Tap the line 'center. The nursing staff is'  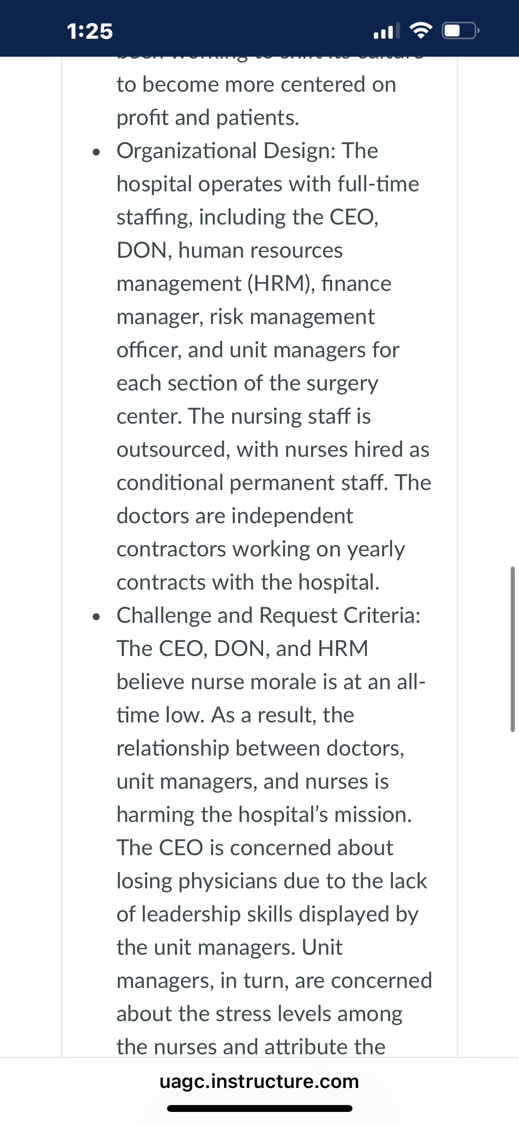[x=244, y=416]
